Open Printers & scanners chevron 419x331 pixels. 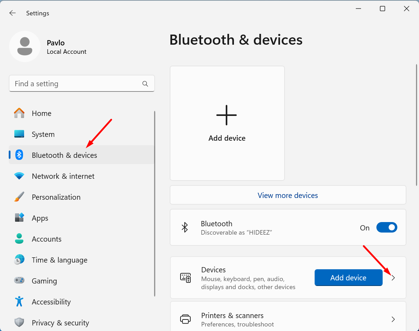(x=393, y=319)
